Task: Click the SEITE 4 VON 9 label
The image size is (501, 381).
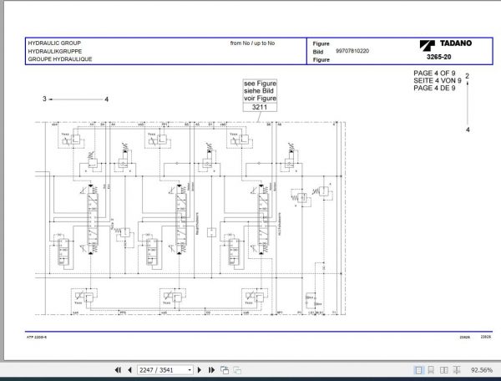Action: pos(438,80)
